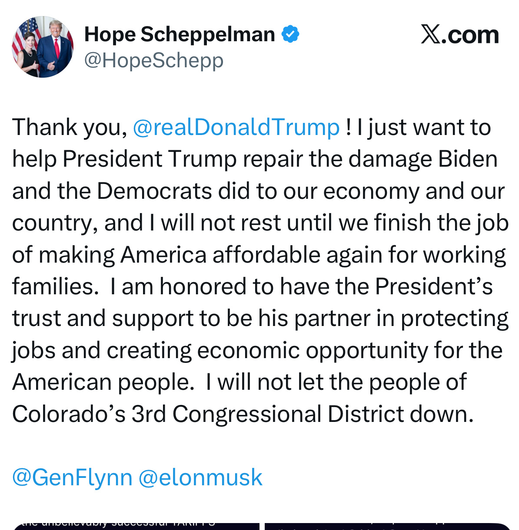Screen dimensions: 519x530
Task: Click the blue verified checkmark badge
Action: (290, 34)
